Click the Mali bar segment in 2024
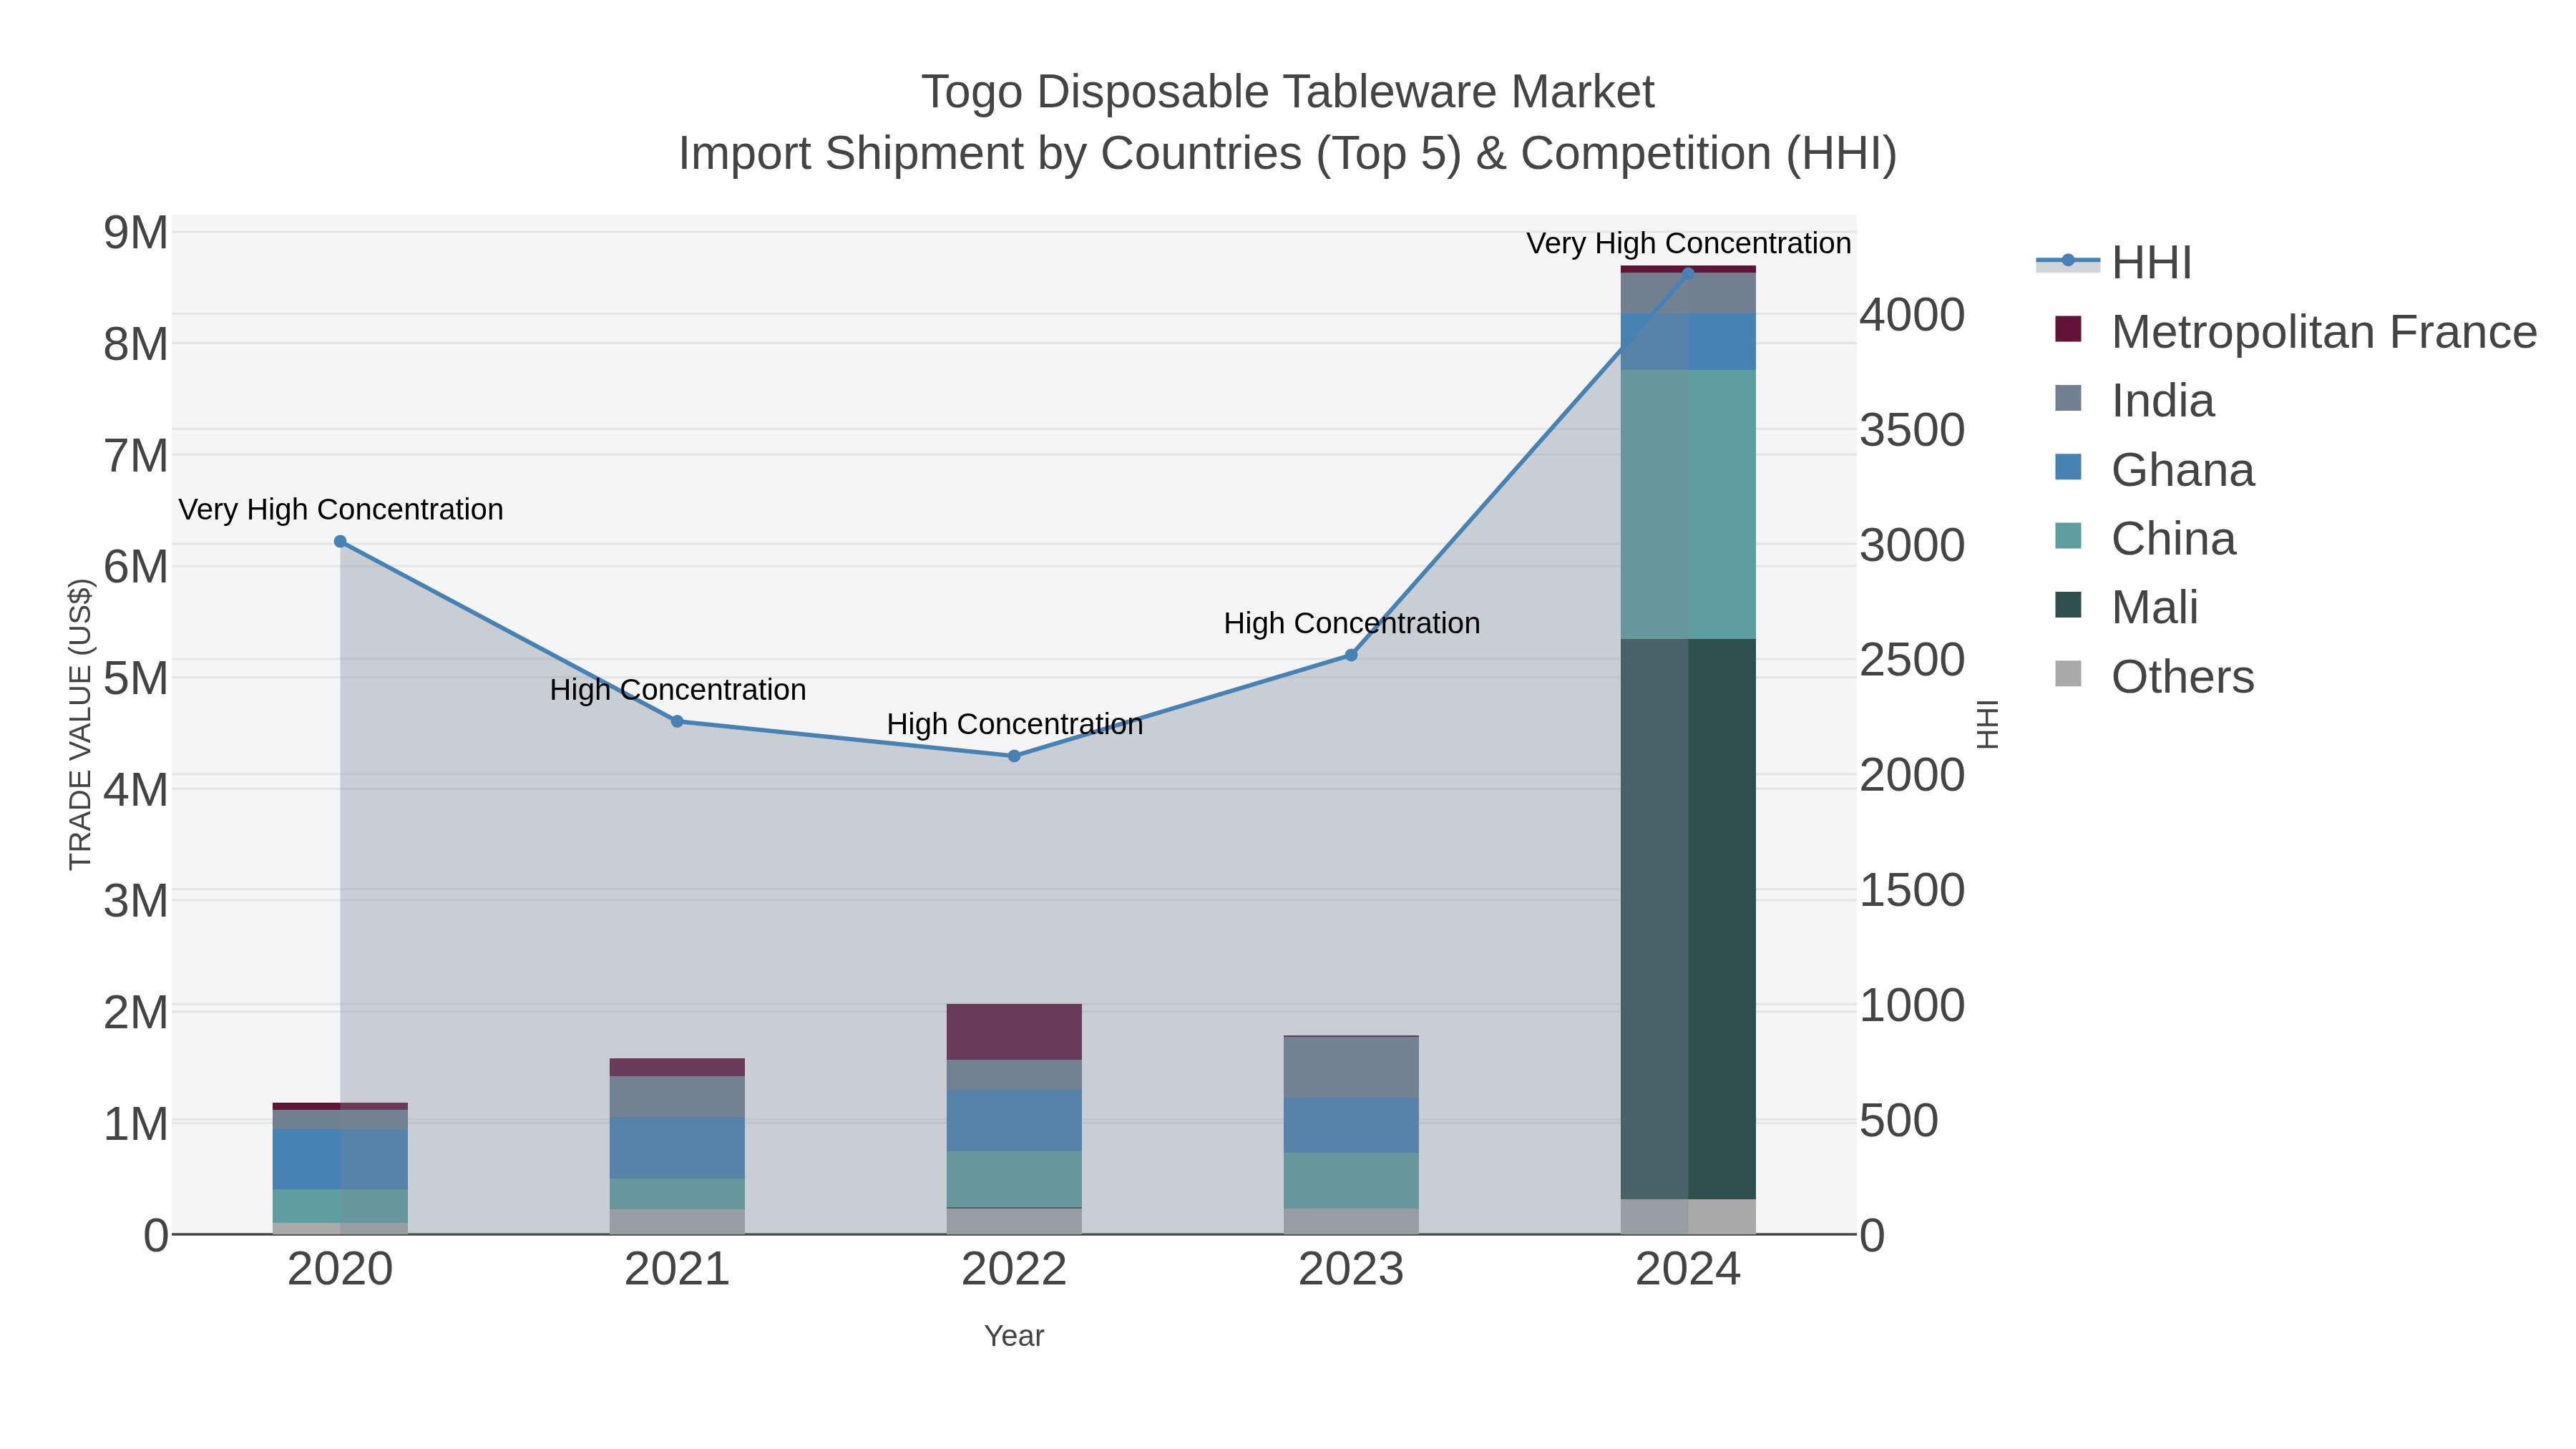 pos(1688,919)
